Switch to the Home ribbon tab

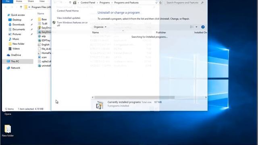[19, 1]
